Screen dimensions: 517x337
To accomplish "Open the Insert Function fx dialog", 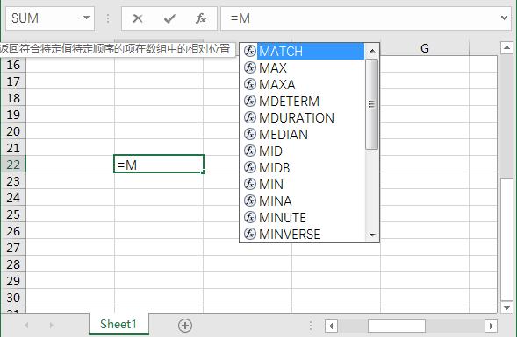I will tap(201, 18).
